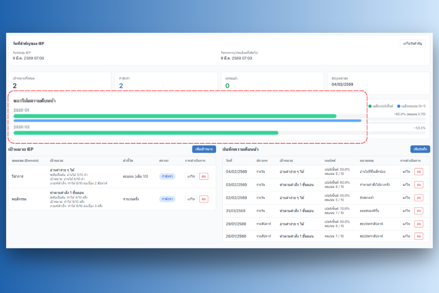Click the blue เฉลี่ยคะแนน legend dot

(399, 106)
